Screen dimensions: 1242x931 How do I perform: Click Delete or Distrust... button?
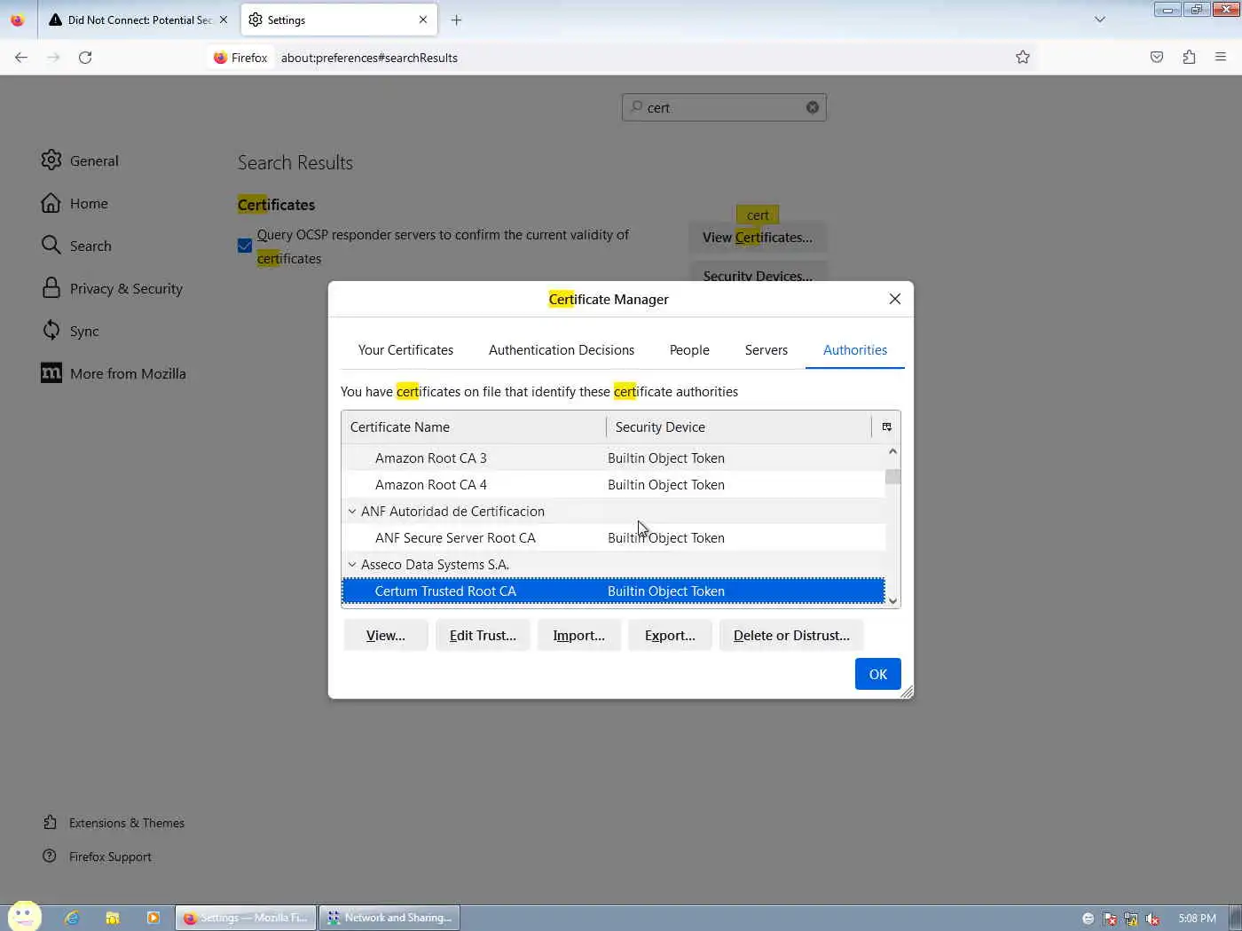(x=791, y=636)
